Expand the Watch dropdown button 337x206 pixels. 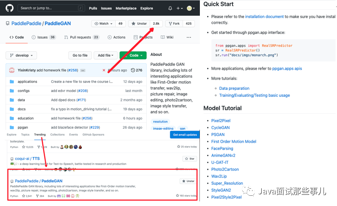pos(104,24)
